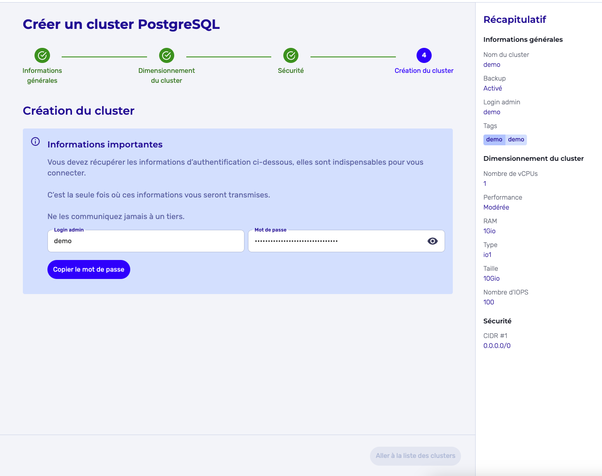Viewport: 602px width, 476px height.
Task: Click the text Ne les communiquez jamais à un tiers
Action: click(x=116, y=216)
